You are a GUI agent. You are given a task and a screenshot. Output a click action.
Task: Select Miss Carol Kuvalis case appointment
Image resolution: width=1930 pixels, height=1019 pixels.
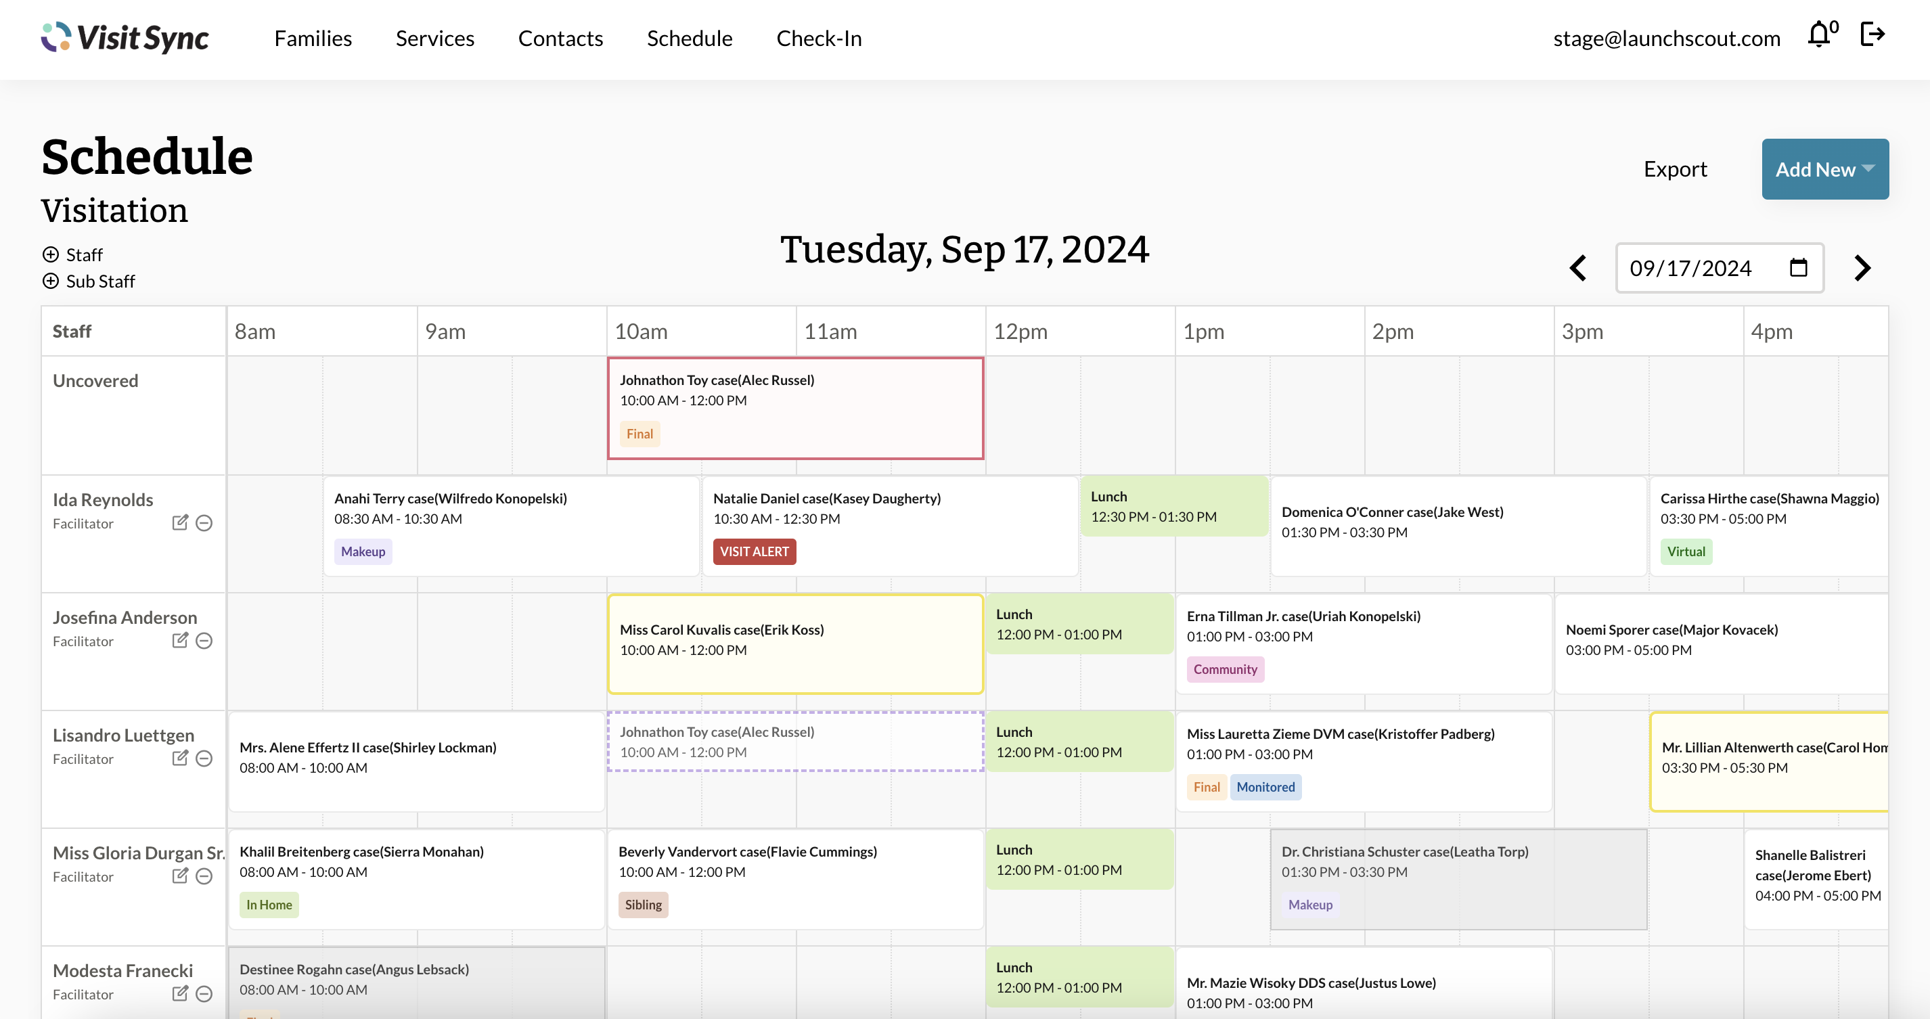click(x=795, y=643)
